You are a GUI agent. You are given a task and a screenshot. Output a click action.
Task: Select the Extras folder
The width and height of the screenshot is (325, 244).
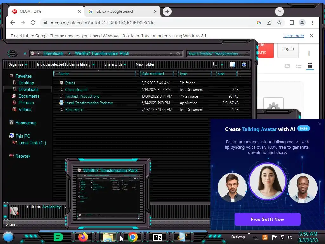tap(70, 83)
